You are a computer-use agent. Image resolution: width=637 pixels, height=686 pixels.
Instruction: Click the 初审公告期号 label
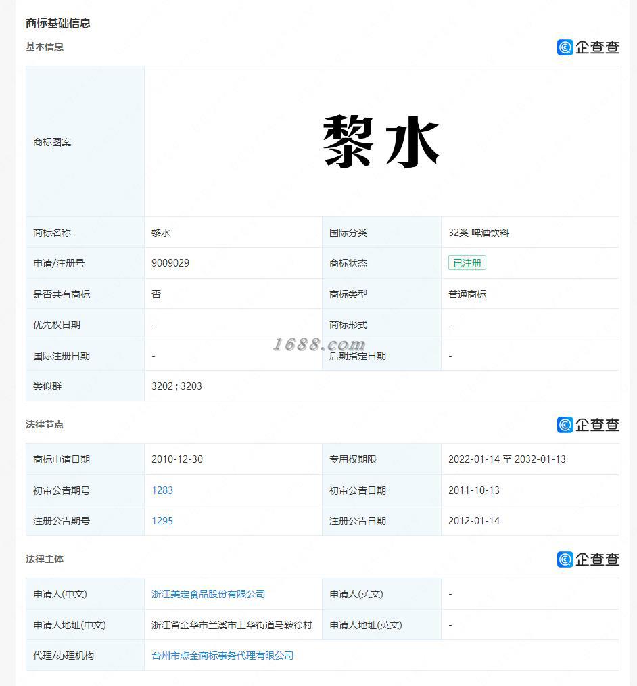point(62,490)
